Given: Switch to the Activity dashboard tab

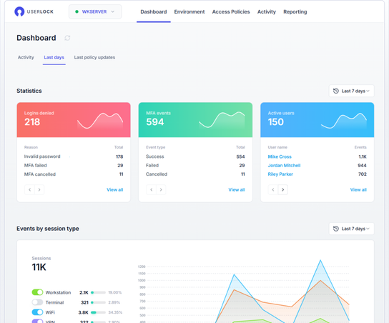Looking at the screenshot, I should (x=26, y=57).
